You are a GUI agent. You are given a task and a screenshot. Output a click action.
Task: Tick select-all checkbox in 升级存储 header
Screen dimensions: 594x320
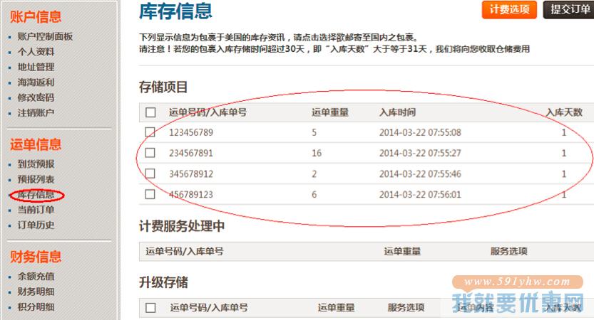pos(150,307)
